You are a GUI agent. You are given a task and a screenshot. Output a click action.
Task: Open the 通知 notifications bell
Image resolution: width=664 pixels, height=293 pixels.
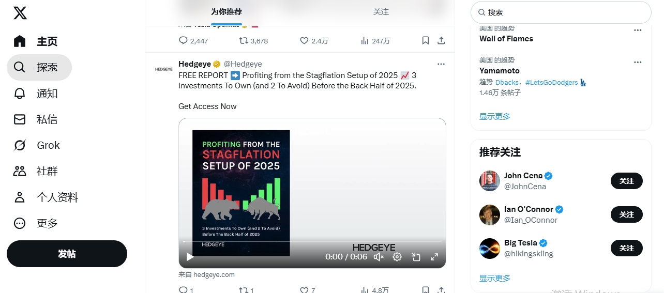point(20,94)
